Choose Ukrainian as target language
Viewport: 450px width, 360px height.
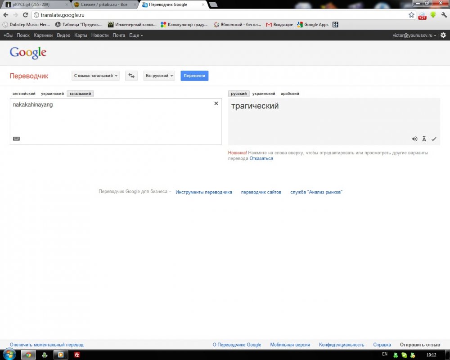coord(264,94)
